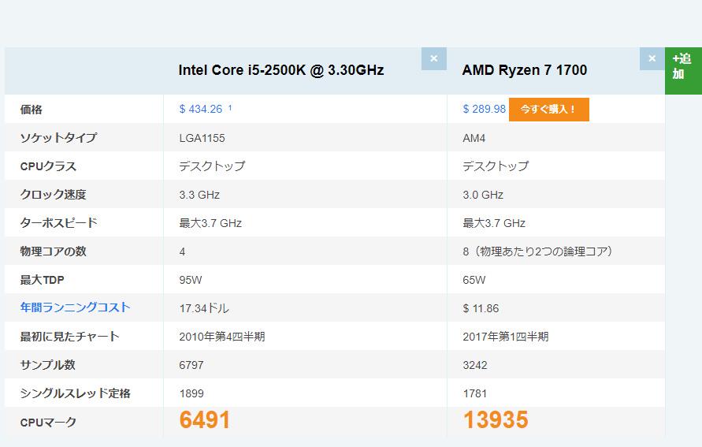
Task: Click the クロック速度 row label
Action: 53,195
